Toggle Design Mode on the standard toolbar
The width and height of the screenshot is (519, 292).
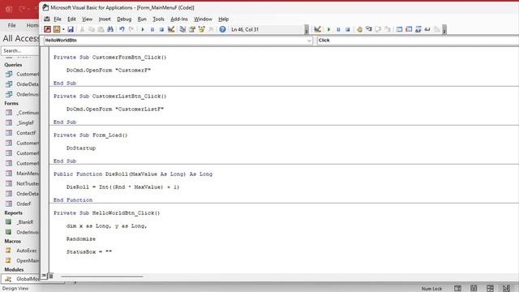(x=171, y=29)
